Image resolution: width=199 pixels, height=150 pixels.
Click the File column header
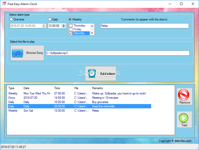click(82, 88)
